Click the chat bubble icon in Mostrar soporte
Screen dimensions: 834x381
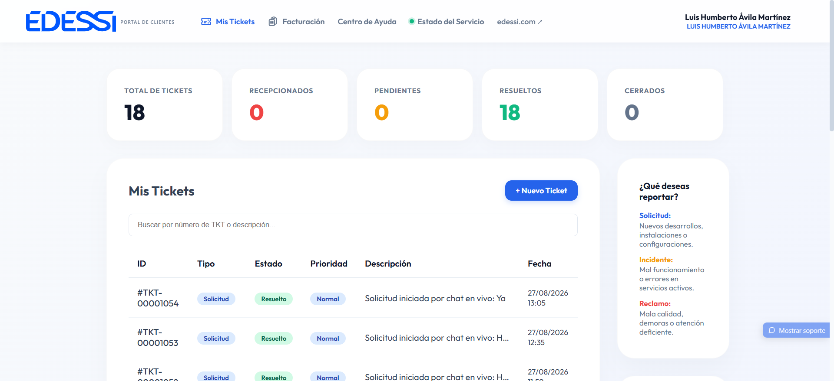click(771, 330)
